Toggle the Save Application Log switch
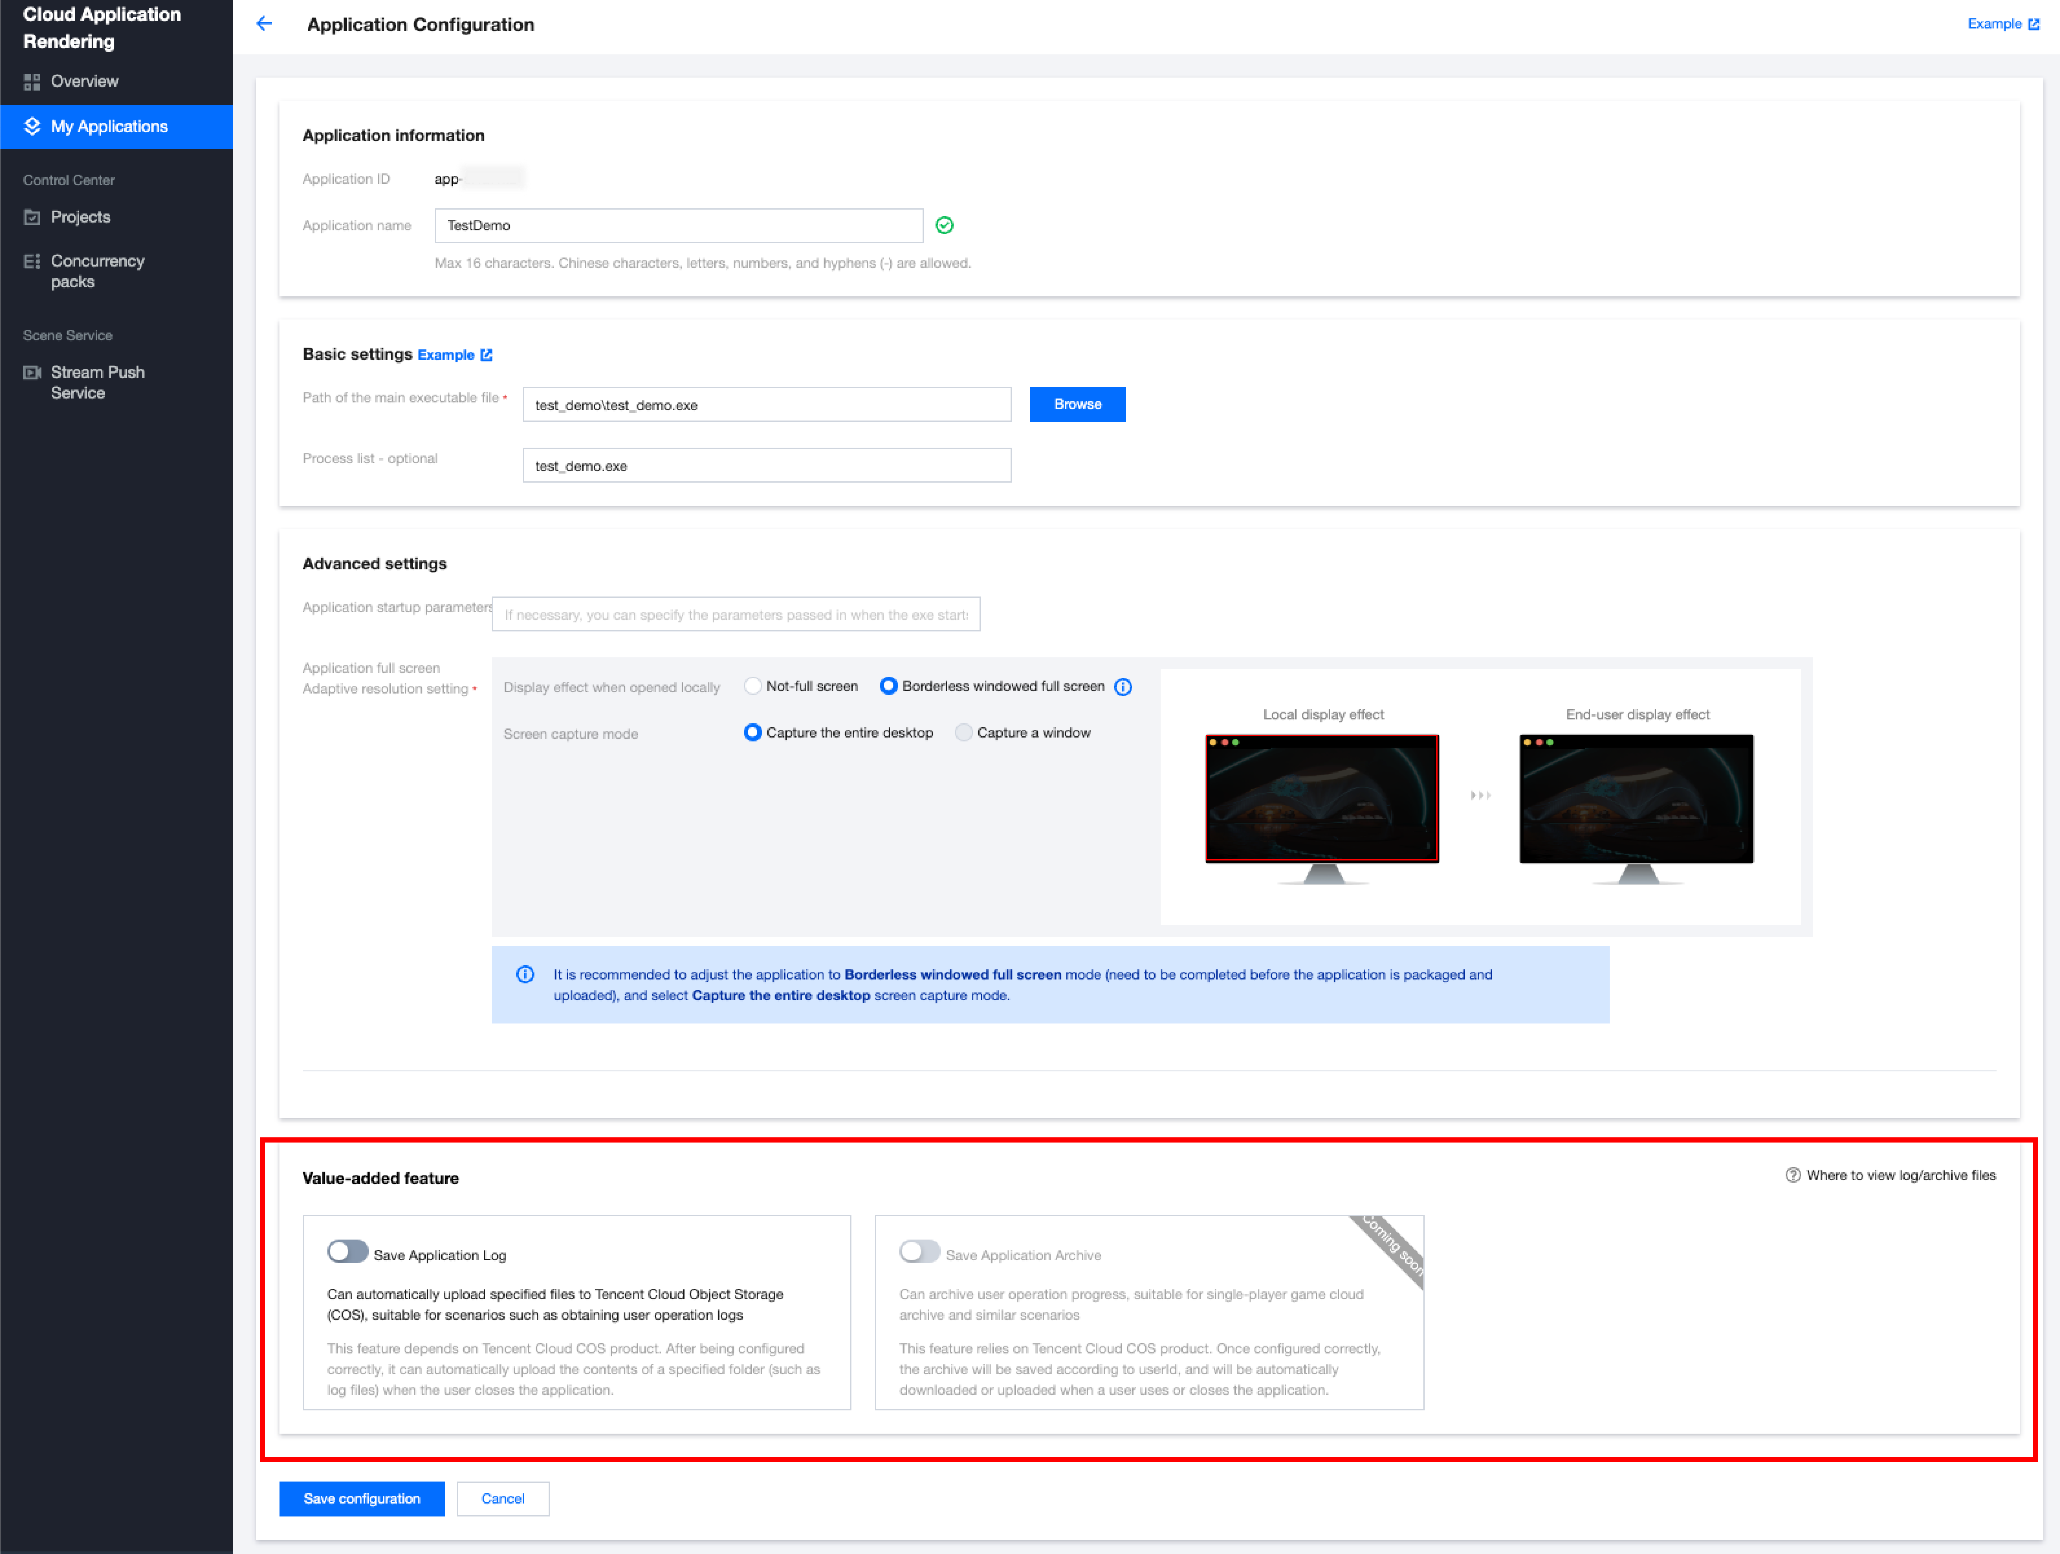The width and height of the screenshot is (2060, 1554). tap(347, 1251)
